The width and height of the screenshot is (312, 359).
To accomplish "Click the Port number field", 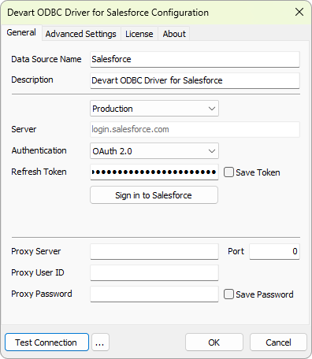I will coord(274,251).
